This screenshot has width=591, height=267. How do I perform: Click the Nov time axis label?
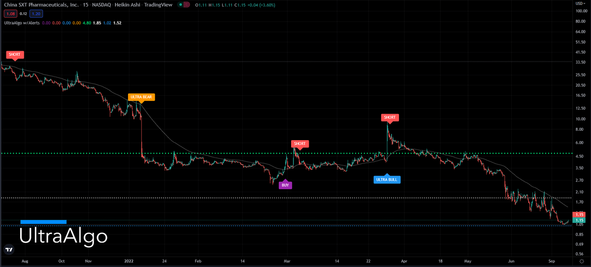(x=88, y=261)
